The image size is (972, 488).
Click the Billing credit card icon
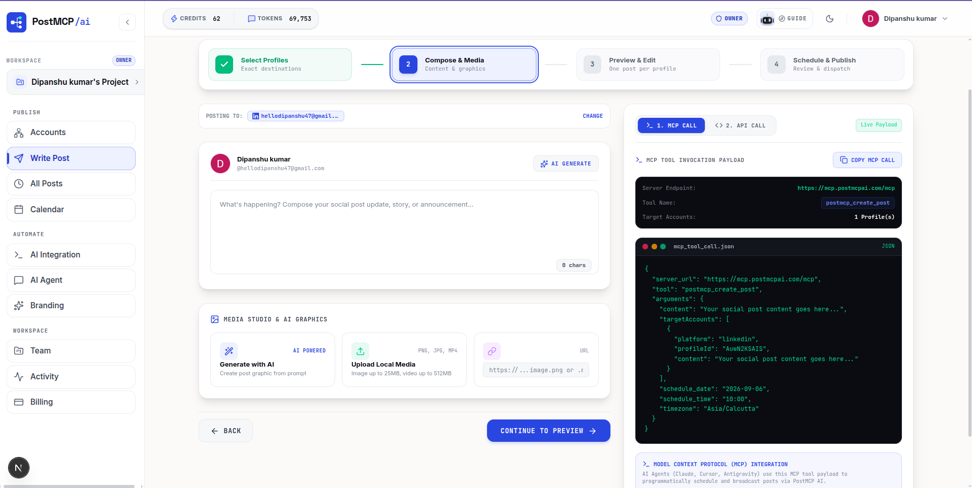pyautogui.click(x=19, y=402)
